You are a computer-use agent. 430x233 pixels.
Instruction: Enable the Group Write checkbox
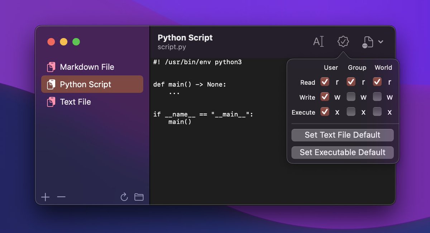(351, 97)
